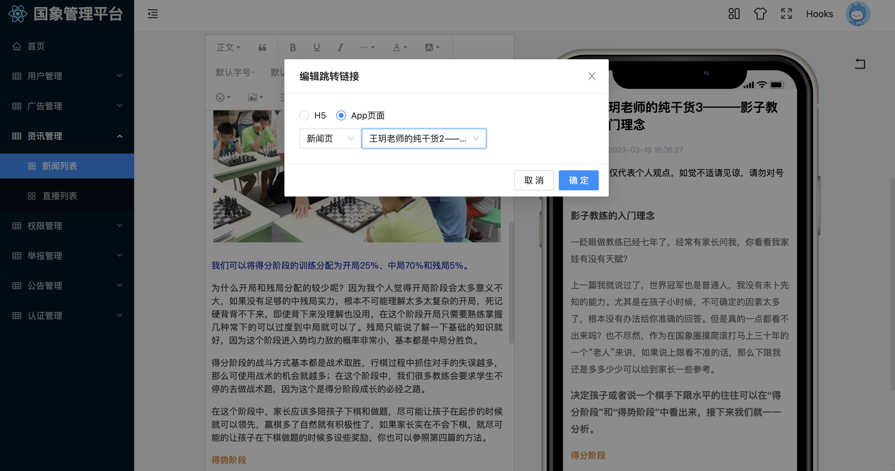Expand the 权限管理 sidebar menu
This screenshot has height=471, width=895.
point(67,226)
